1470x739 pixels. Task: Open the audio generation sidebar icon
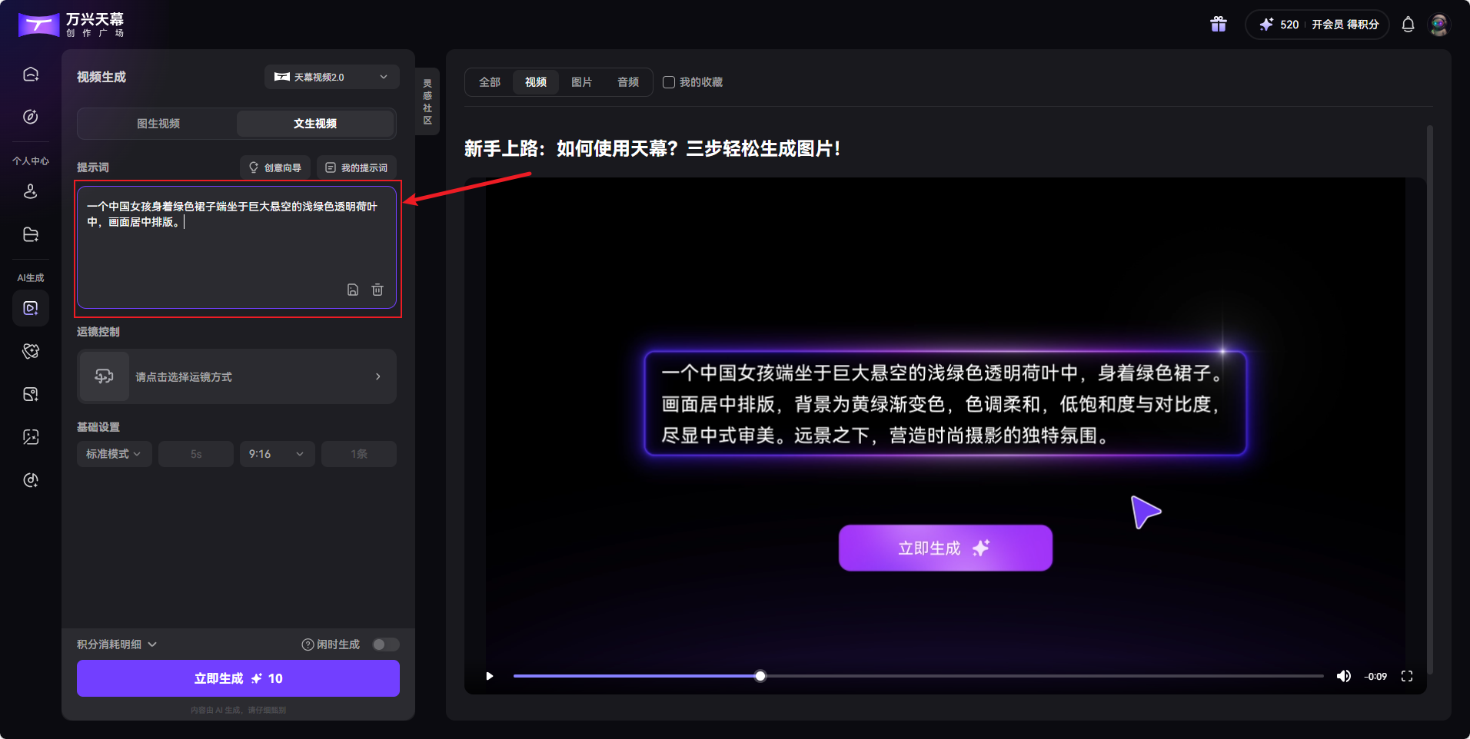pos(31,480)
